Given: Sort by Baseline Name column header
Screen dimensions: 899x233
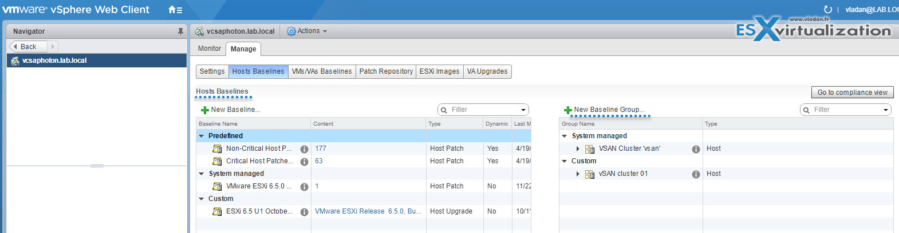Looking at the screenshot, I should tap(254, 124).
